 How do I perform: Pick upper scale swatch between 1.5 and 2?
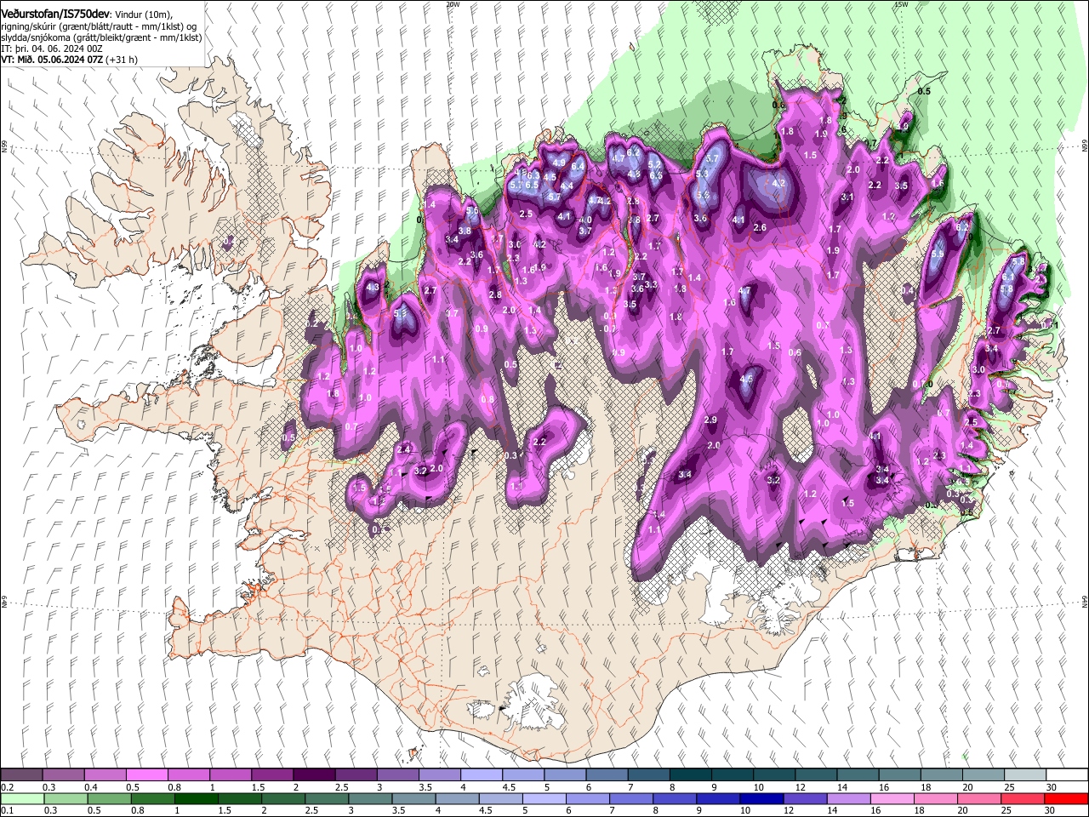271,775
